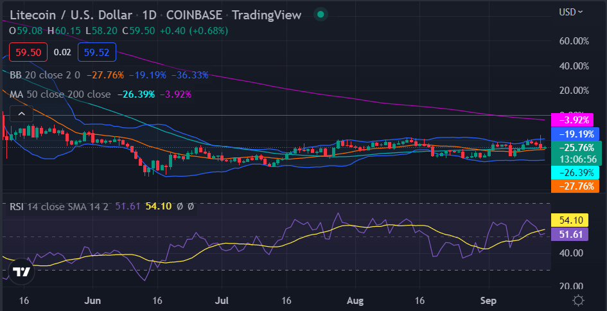This screenshot has width=607, height=311.
Task: Click the COINBASE exchange label
Action: [194, 15]
